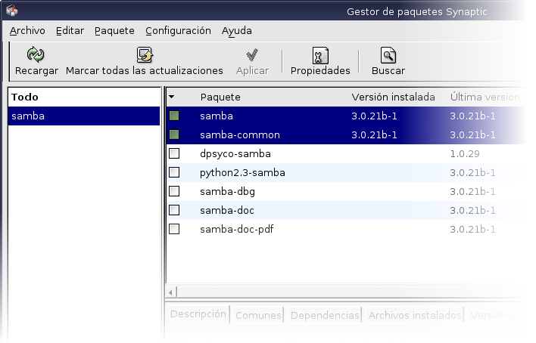The image size is (536, 343).
Task: Open the Configuración menu
Action: click(178, 31)
